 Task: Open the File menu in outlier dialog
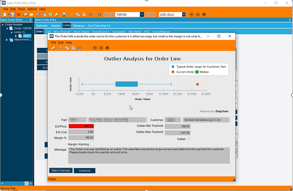point(54,42)
